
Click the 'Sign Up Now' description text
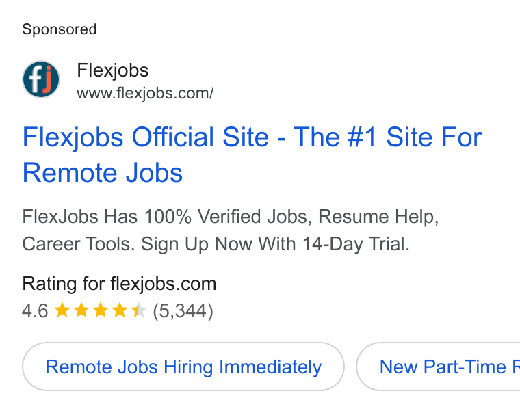click(x=196, y=245)
